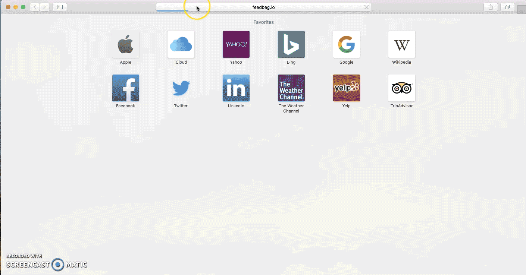Click the Twitter label text
Image resolution: width=526 pixels, height=275 pixels.
click(181, 106)
